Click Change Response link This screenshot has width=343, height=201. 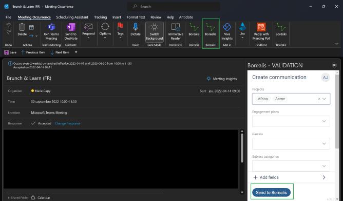click(67, 123)
